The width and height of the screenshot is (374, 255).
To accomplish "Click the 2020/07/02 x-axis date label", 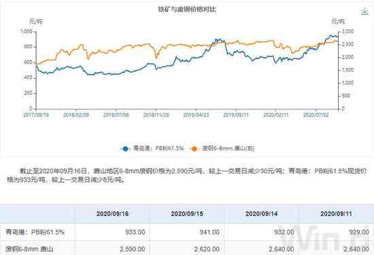I will tap(316, 115).
